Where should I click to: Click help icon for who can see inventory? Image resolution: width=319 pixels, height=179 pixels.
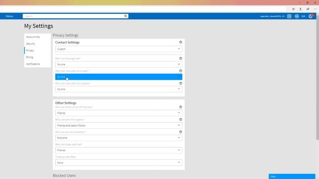180,132
